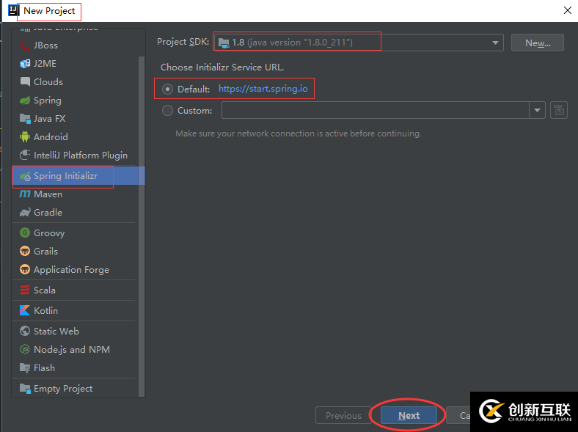Click the Android robot icon
Screen dimensions: 578x432
(25, 136)
